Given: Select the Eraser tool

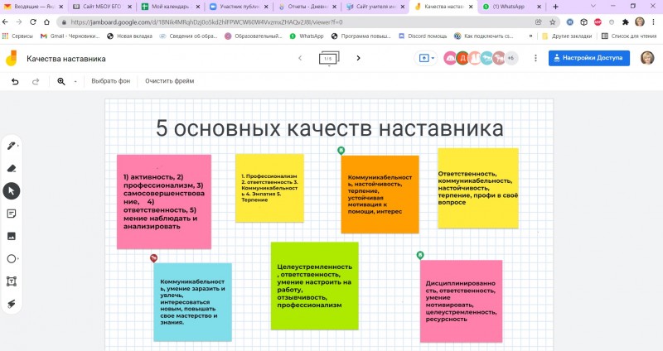Looking at the screenshot, I should pos(12,168).
